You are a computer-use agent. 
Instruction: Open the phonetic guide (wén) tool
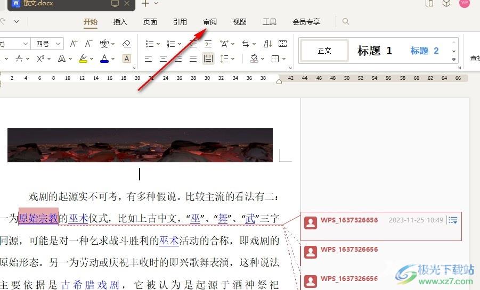click(x=104, y=44)
